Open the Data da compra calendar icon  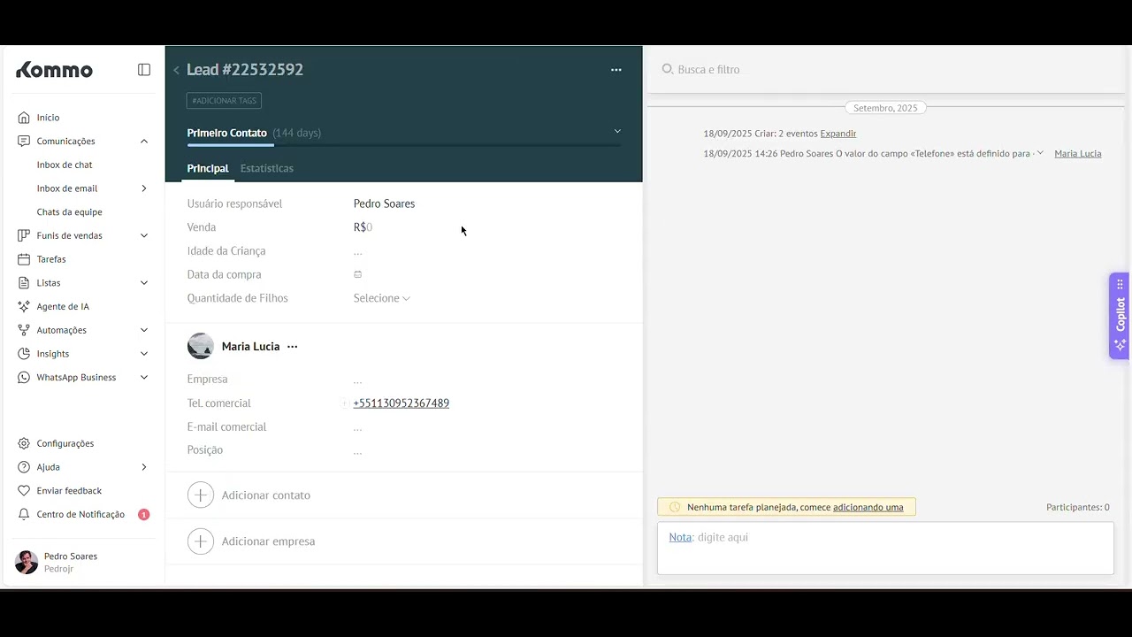357,274
